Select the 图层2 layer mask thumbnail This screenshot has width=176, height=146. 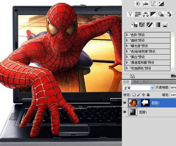coord(145,103)
